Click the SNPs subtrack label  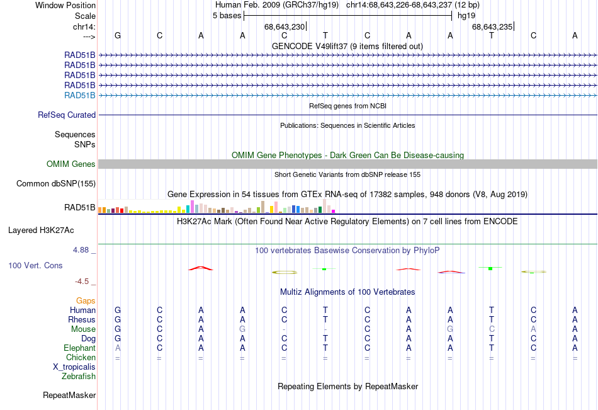coord(85,144)
